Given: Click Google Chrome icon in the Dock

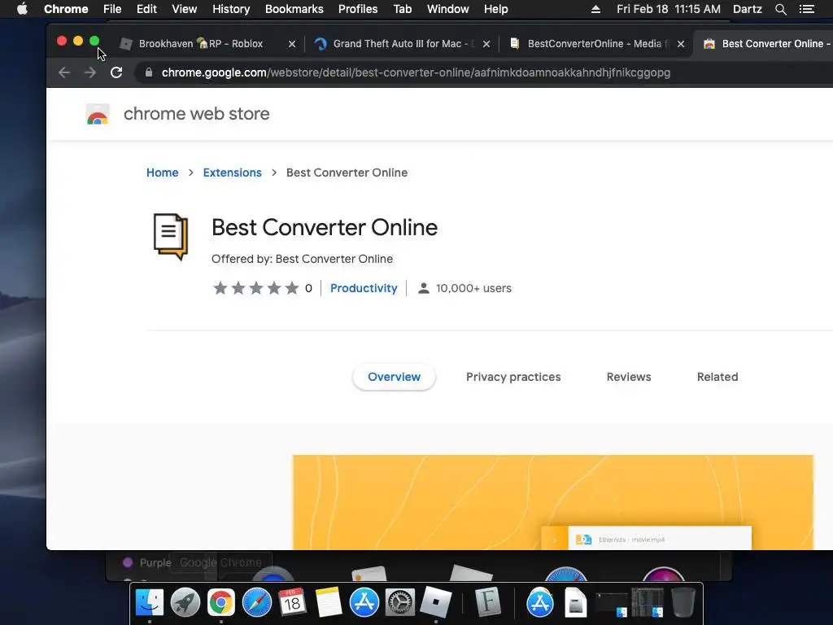Looking at the screenshot, I should (221, 603).
